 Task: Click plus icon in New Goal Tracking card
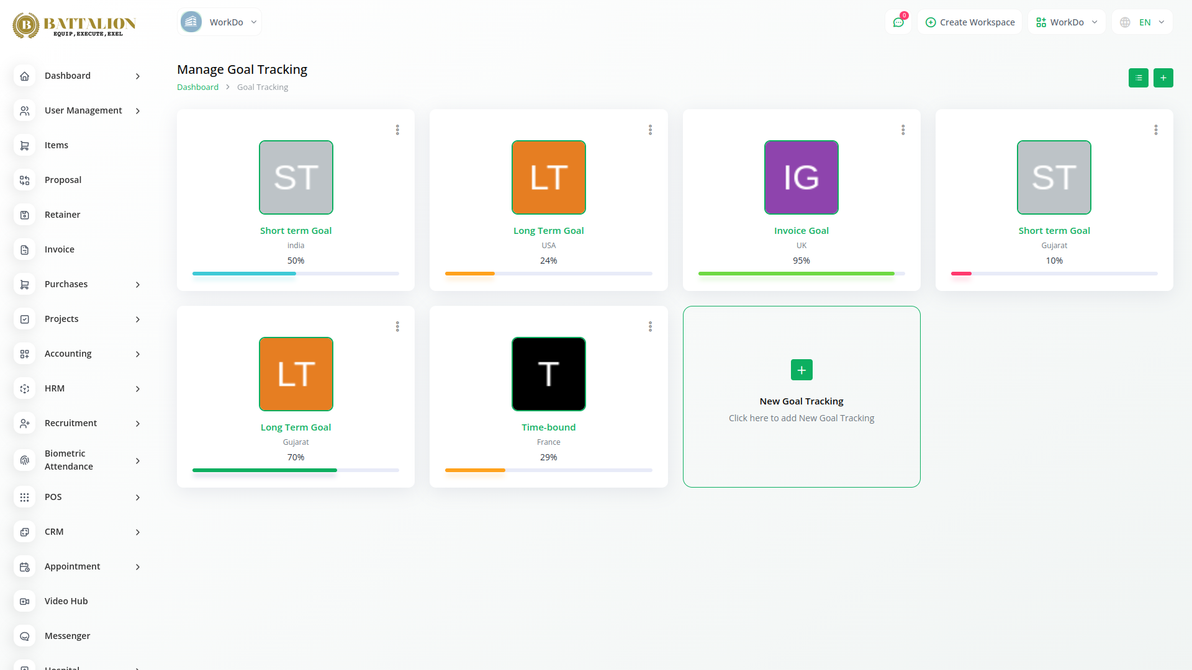(x=801, y=370)
